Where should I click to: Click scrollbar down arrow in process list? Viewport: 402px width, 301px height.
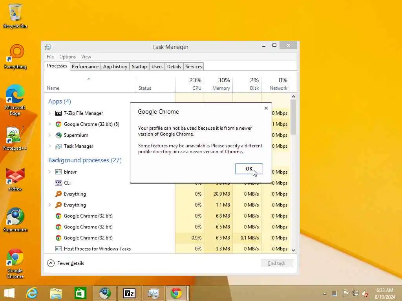click(294, 250)
